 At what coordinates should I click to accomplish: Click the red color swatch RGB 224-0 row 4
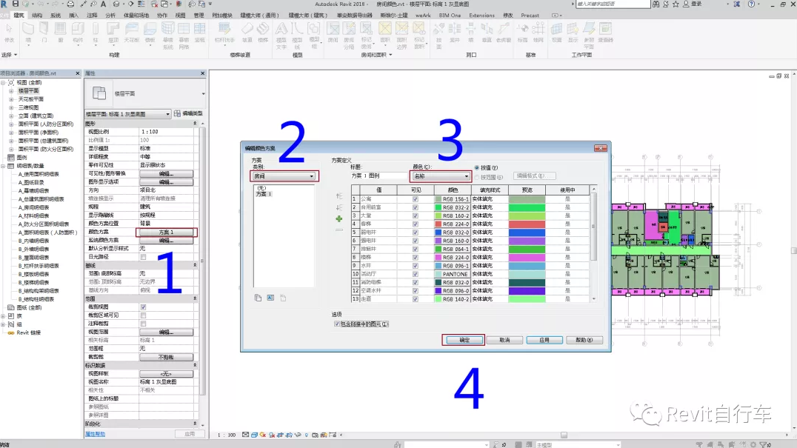(x=452, y=224)
